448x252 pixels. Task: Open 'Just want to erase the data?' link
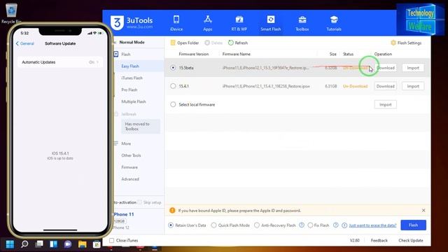tap(372, 225)
